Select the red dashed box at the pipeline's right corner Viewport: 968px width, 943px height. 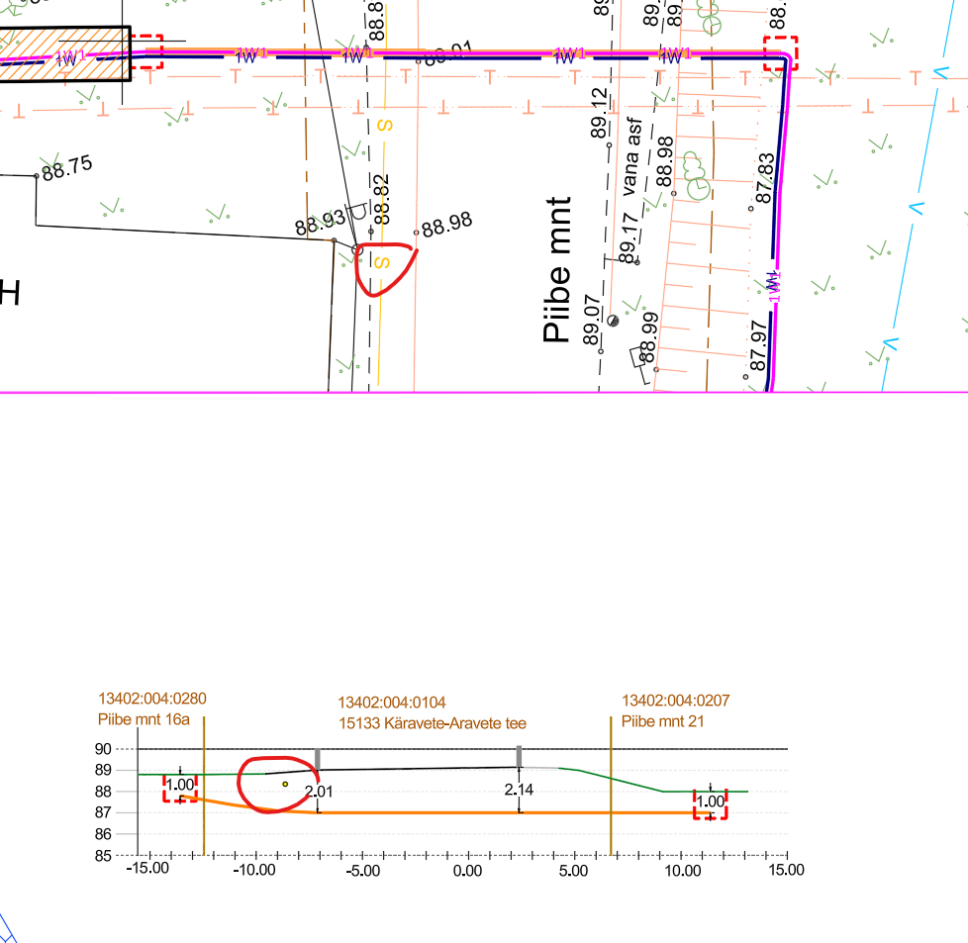(x=780, y=52)
